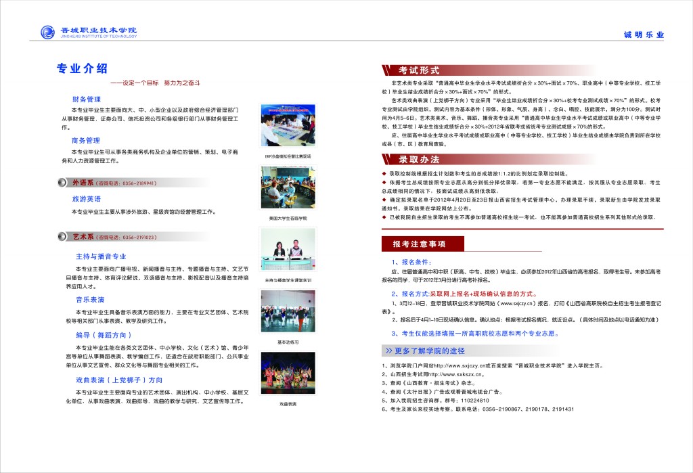
Task: Select the 旅游英语 major heading
Action: tap(87, 199)
